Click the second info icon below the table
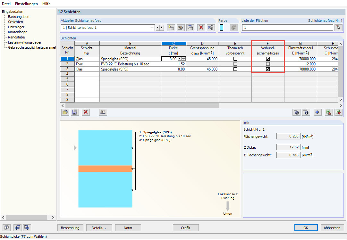This screenshot has width=347, height=240. (306, 112)
